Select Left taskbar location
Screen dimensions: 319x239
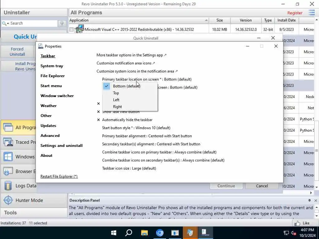(x=116, y=100)
